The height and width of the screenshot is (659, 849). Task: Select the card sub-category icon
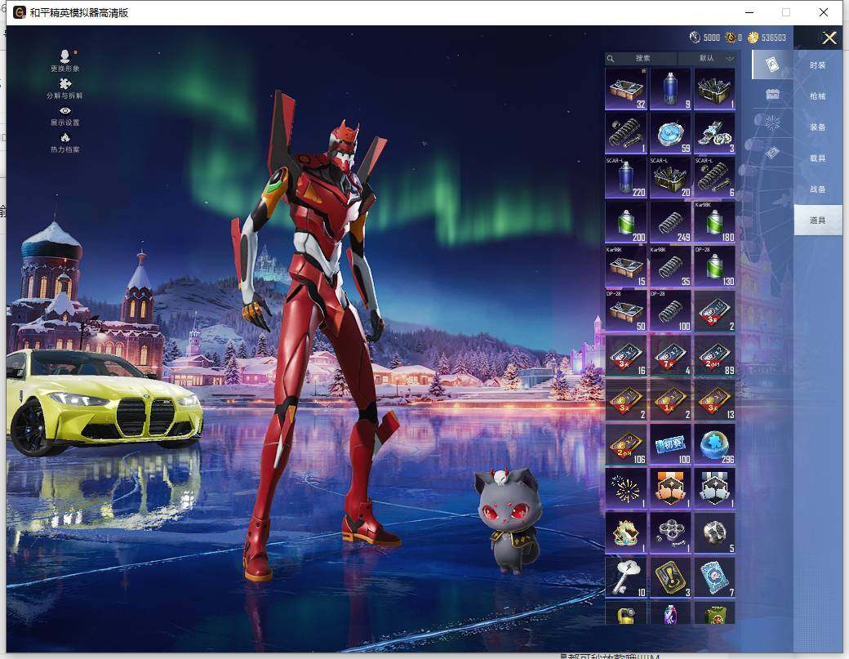(x=772, y=65)
